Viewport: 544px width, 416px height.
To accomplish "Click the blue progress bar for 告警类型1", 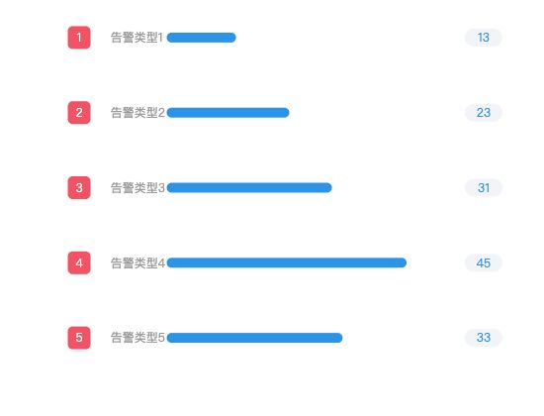I will click(x=201, y=38).
